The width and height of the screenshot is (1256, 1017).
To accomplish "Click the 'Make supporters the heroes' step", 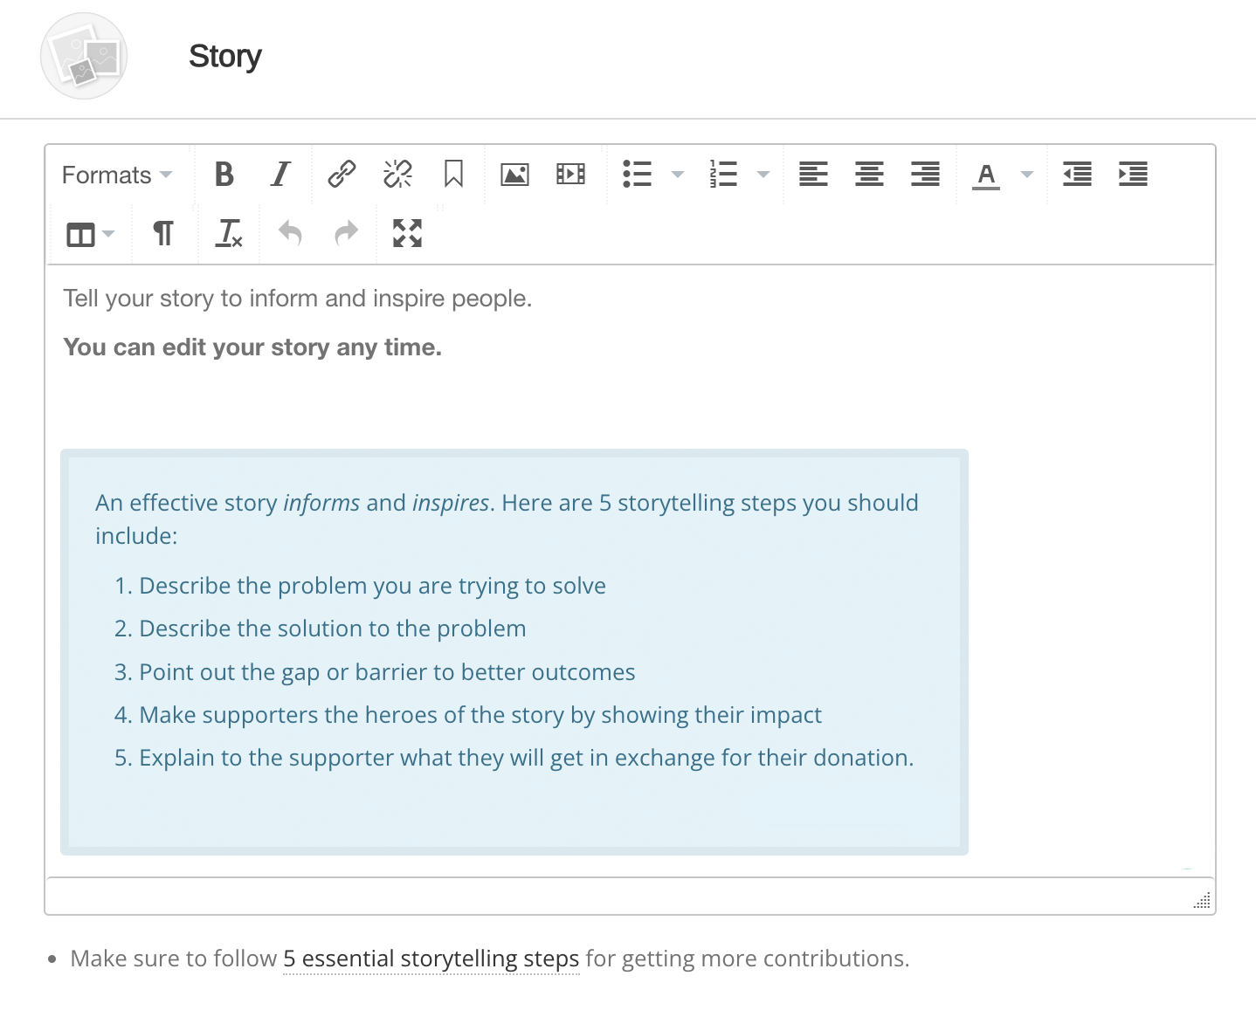I will pos(480,715).
